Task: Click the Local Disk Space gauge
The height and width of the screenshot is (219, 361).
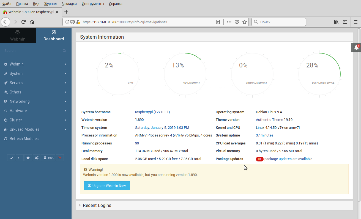Action: pos(319,74)
